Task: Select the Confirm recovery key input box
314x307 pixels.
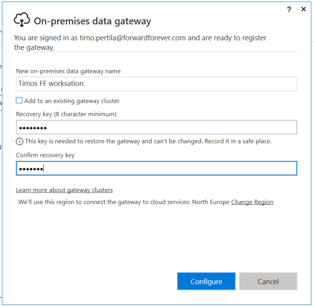Action: (156, 169)
